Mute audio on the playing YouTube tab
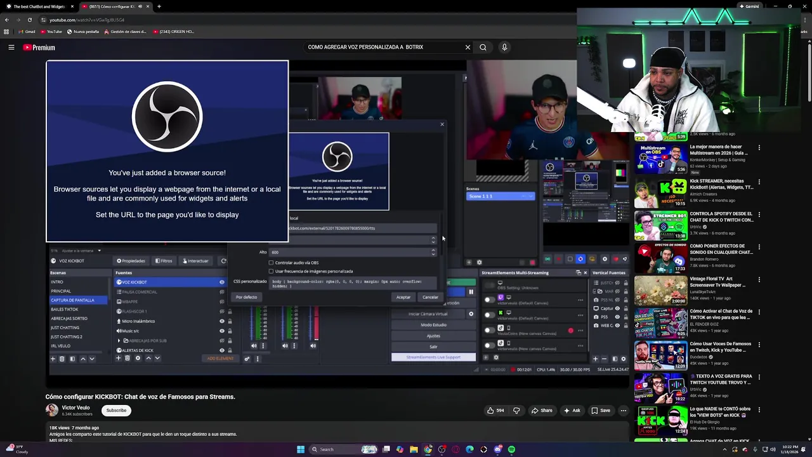812x457 pixels. pyautogui.click(x=140, y=6)
